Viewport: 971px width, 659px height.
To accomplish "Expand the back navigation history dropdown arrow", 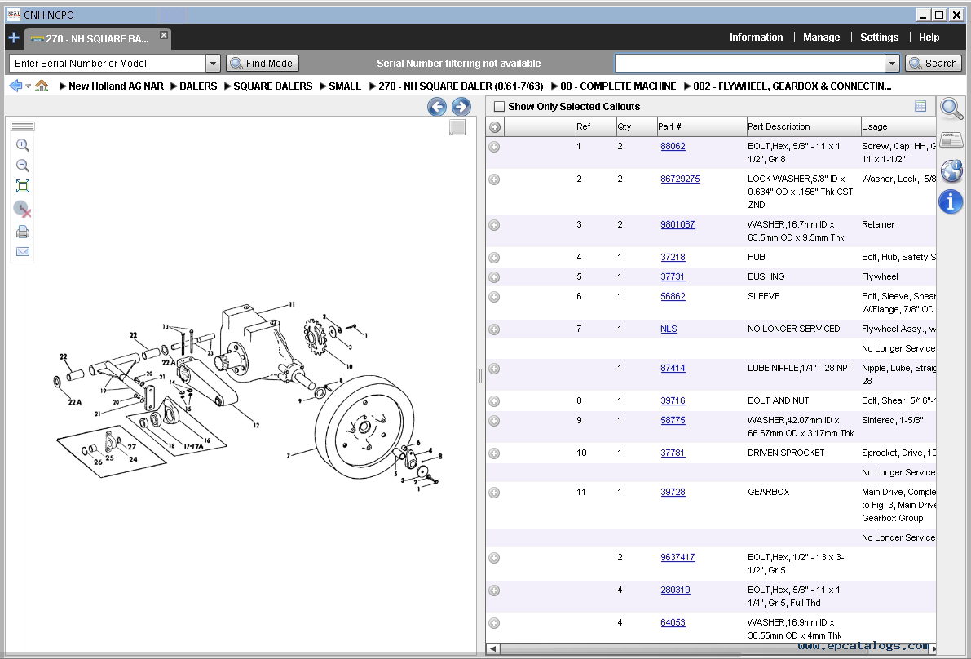I will click(29, 86).
